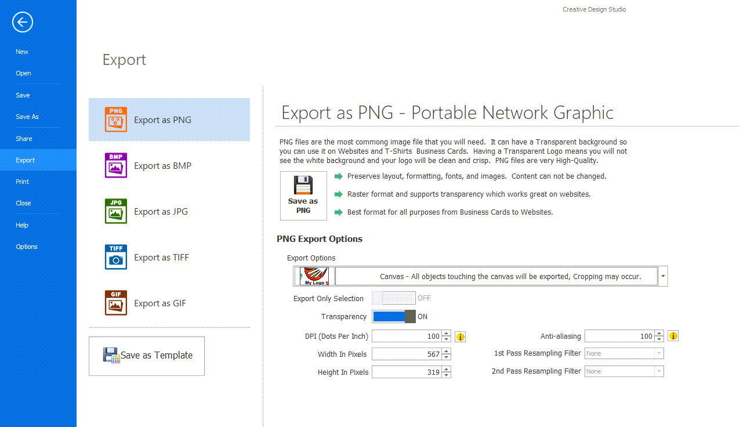This screenshot has width=740, height=427.
Task: Open the 2nd Pass Resampling Filter dropdown
Action: 658,371
